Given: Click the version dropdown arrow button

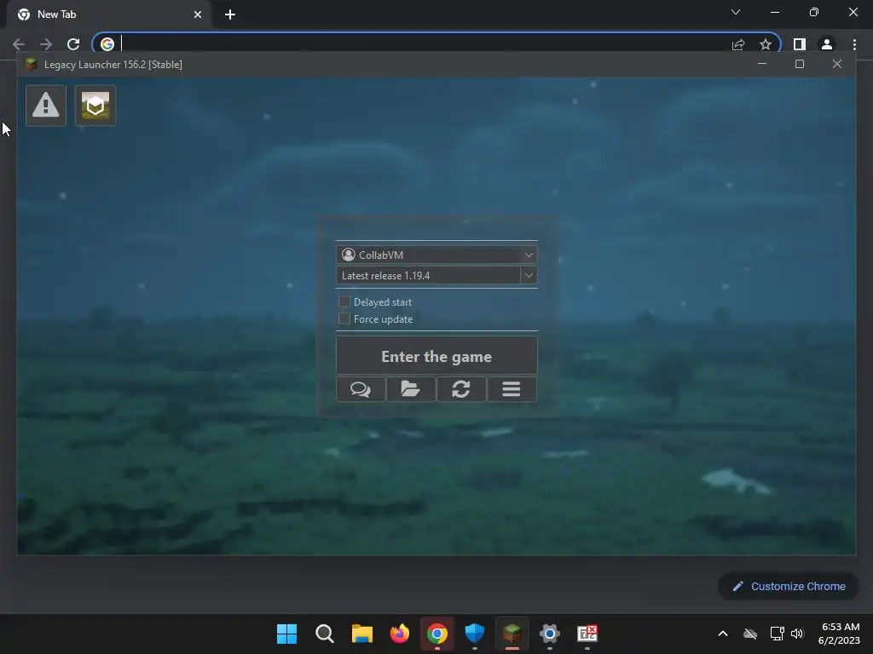Looking at the screenshot, I should (x=529, y=275).
